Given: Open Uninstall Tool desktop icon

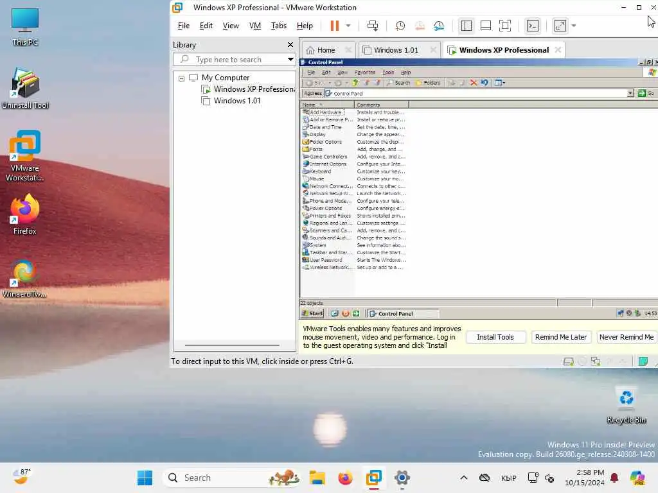Looking at the screenshot, I should point(25,89).
